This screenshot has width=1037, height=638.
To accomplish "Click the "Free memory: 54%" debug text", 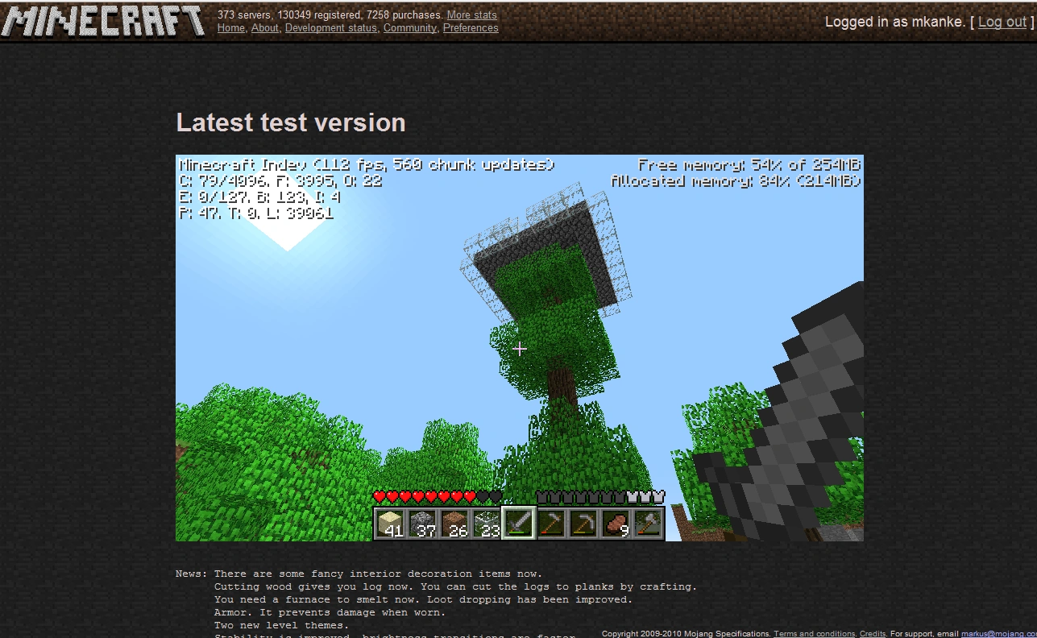I will point(749,165).
